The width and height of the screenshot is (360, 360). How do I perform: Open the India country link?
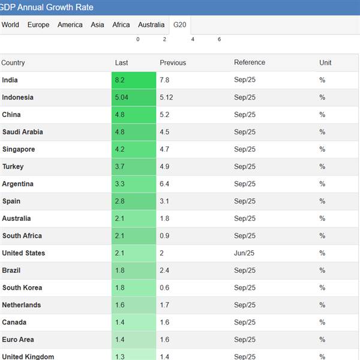coord(10,80)
